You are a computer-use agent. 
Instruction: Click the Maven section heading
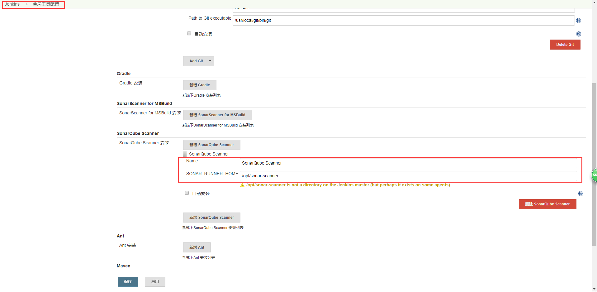pyautogui.click(x=124, y=266)
